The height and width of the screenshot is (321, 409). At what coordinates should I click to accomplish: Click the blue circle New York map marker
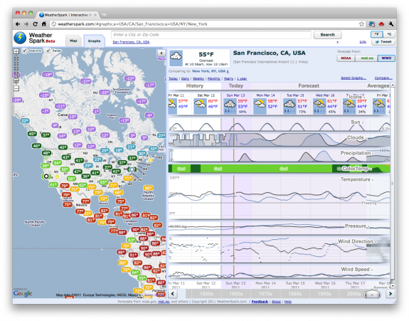click(132, 169)
